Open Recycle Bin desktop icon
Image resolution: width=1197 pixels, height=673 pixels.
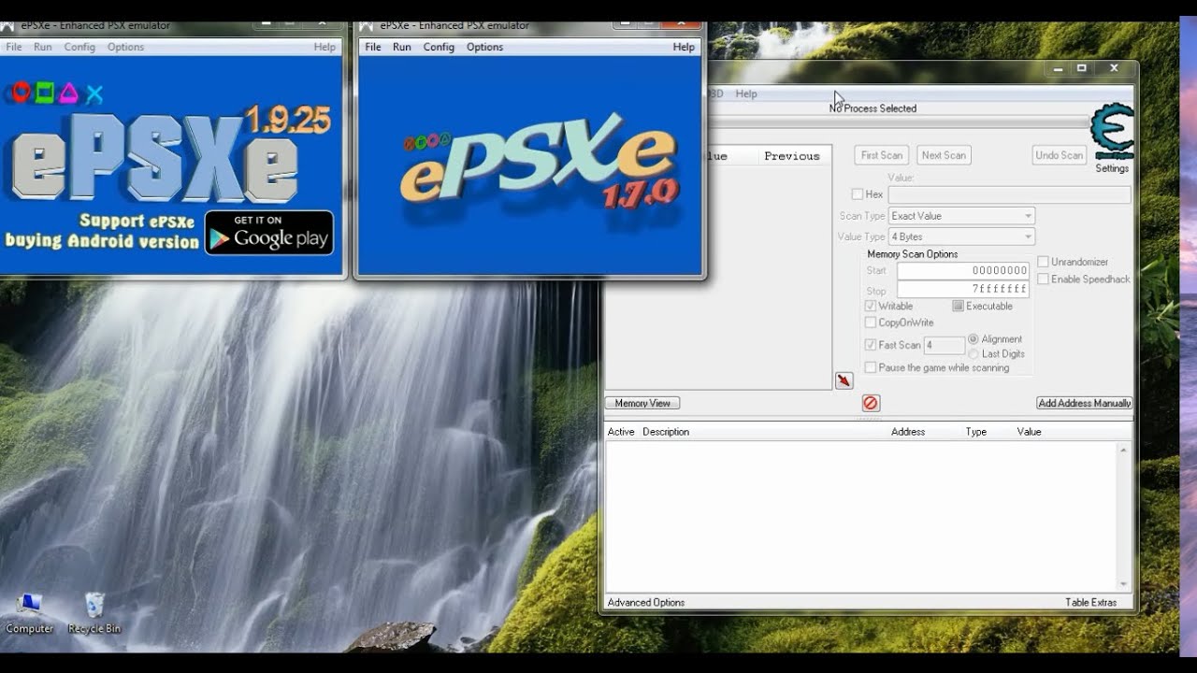coord(94,613)
